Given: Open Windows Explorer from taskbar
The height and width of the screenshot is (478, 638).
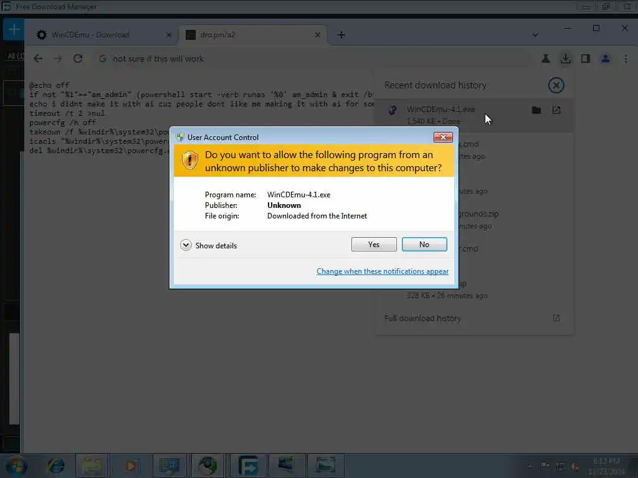Looking at the screenshot, I should (92, 466).
